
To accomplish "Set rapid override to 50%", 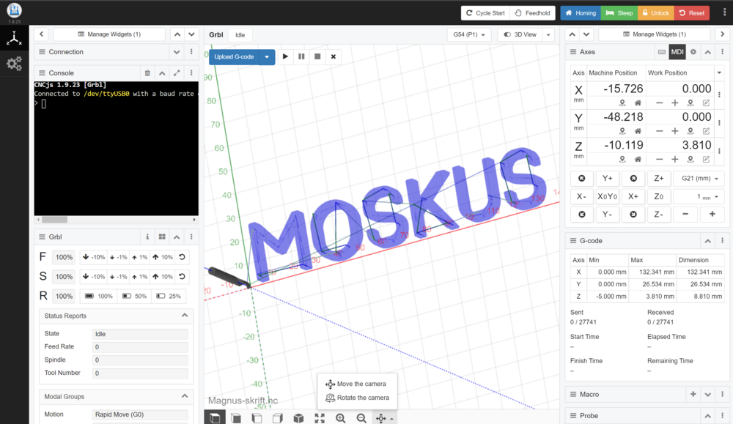I will pyautogui.click(x=134, y=297).
